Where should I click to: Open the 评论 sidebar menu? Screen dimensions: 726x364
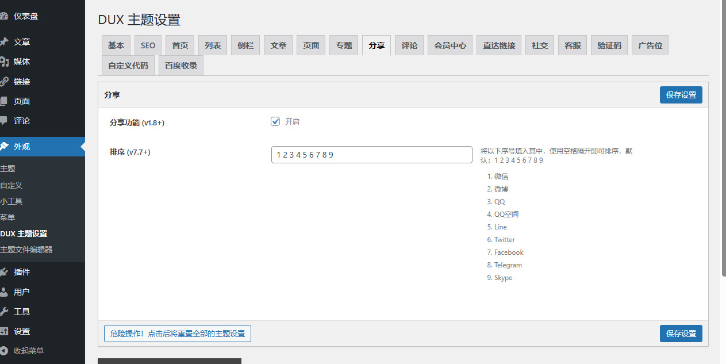tap(22, 121)
